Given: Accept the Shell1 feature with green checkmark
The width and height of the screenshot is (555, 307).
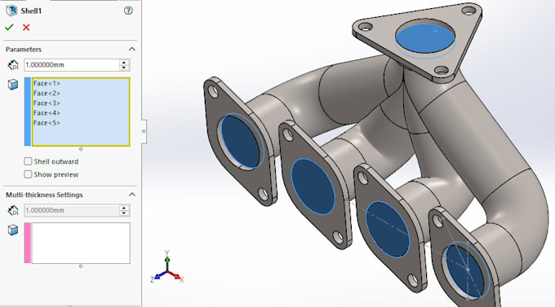Looking at the screenshot, I should click(9, 27).
